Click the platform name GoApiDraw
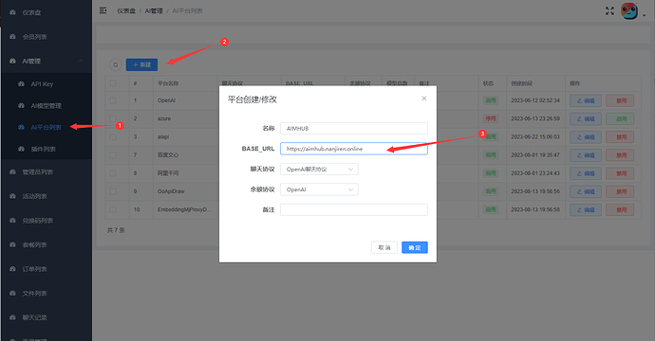Image resolution: width=655 pixels, height=341 pixels. click(171, 191)
